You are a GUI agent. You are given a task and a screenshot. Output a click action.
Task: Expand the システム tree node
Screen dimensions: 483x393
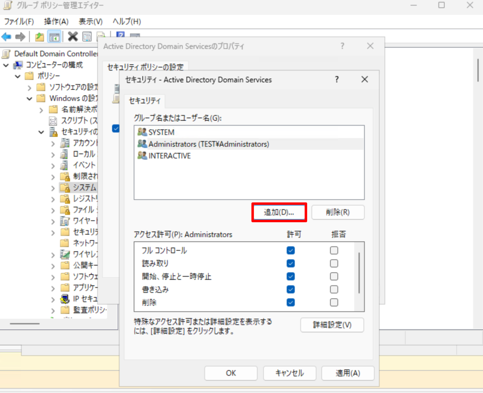pyautogui.click(x=53, y=188)
